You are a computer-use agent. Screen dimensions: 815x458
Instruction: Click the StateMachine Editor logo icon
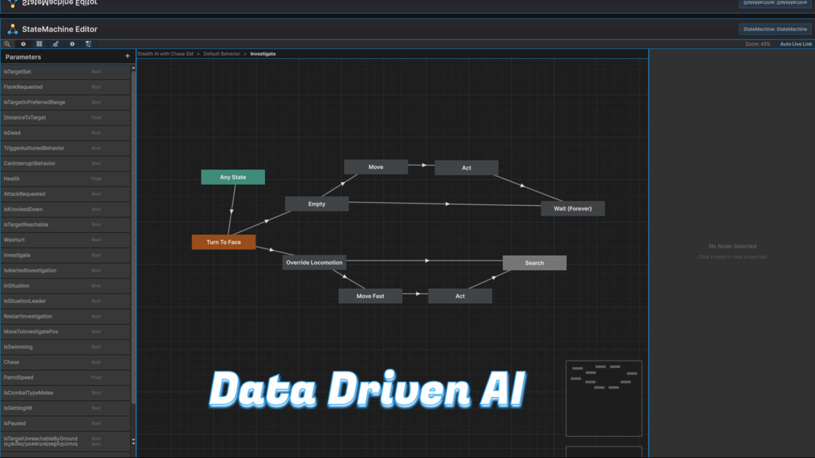coord(12,29)
